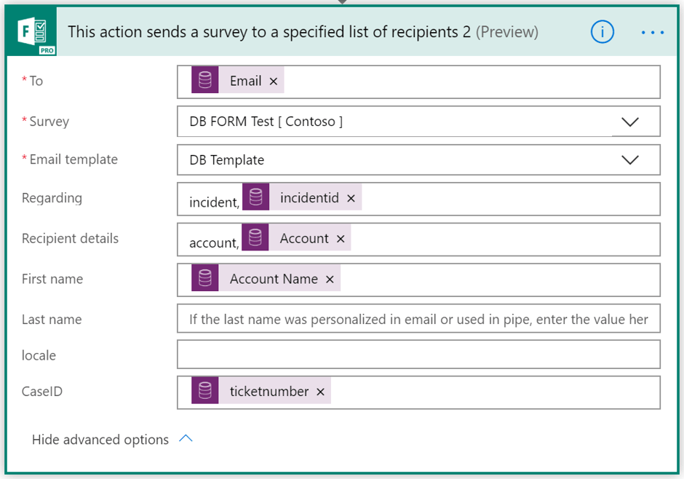Viewport: 684px width, 479px height.
Task: Click the Recipient details field
Action: 418,239
